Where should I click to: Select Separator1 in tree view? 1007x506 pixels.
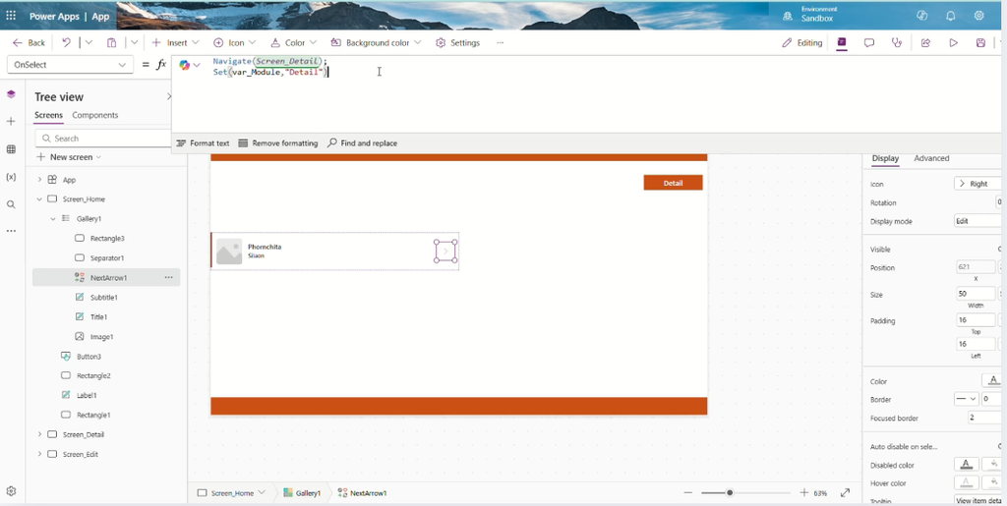click(x=106, y=257)
